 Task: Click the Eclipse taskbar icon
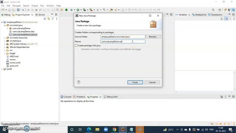tap(123, 130)
